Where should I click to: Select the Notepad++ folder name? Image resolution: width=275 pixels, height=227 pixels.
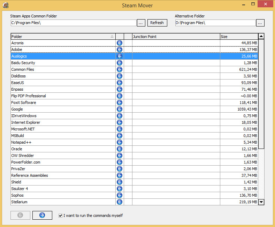click(21, 142)
